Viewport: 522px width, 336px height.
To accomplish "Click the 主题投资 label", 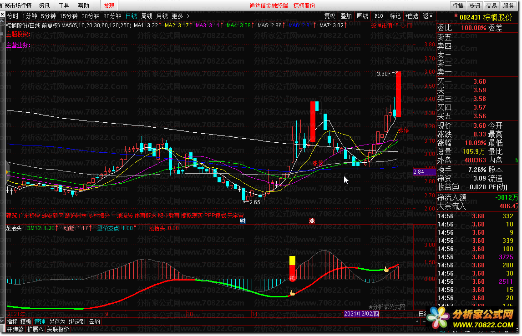I will (18, 34).
